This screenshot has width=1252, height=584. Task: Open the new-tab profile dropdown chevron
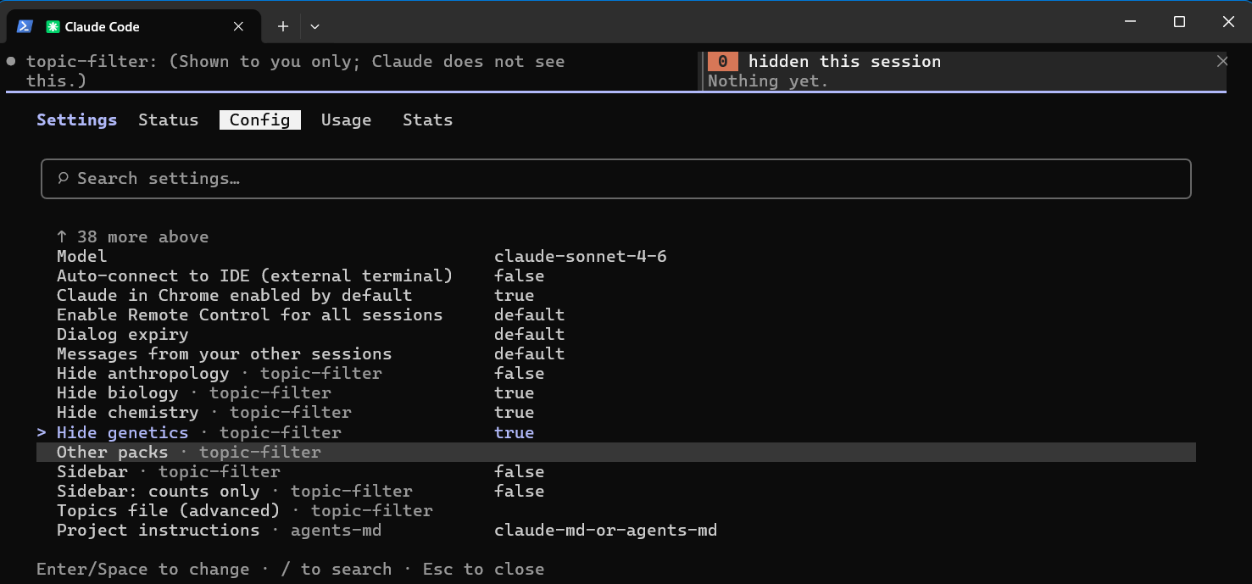point(314,26)
